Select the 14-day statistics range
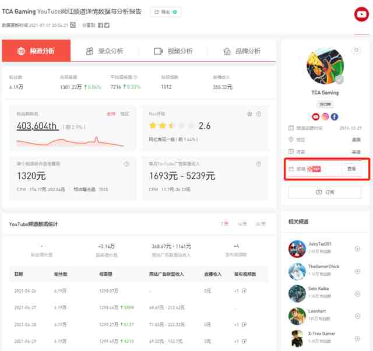This screenshot has width=373, height=351. click(x=242, y=224)
